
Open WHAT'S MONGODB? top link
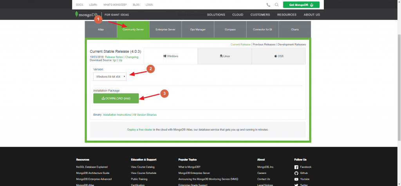115,5
